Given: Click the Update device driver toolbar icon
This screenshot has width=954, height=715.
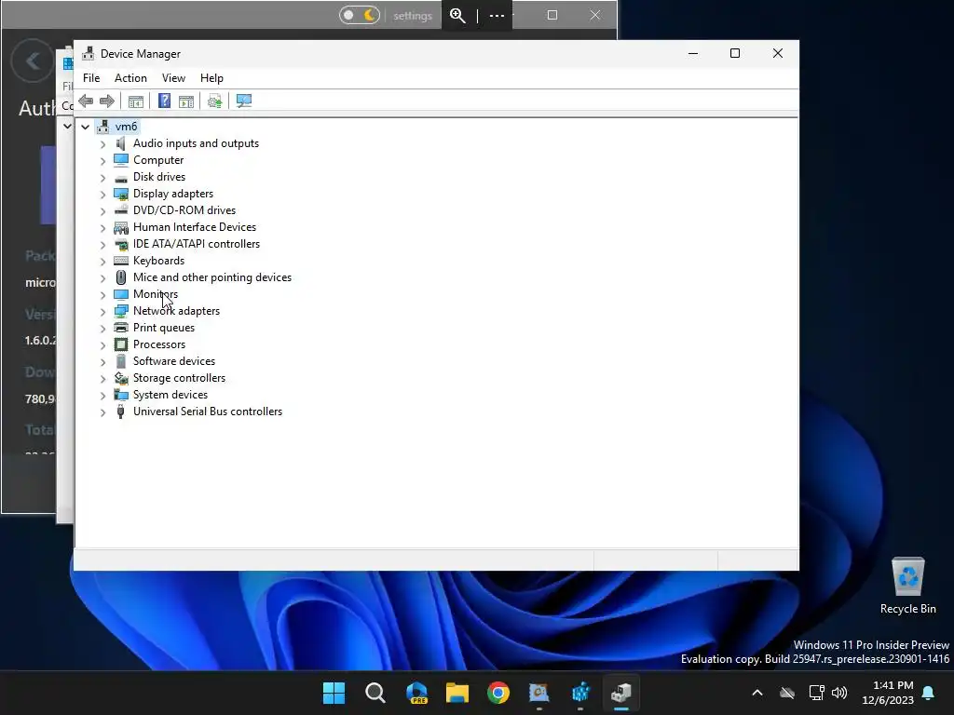Looking at the screenshot, I should 215,101.
